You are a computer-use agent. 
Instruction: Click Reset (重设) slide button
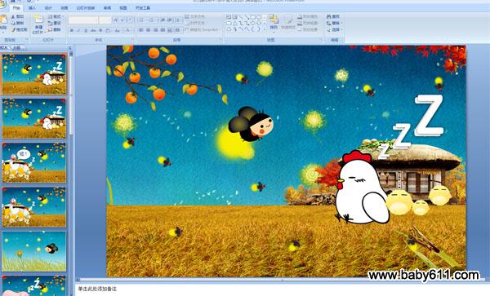(x=55, y=23)
